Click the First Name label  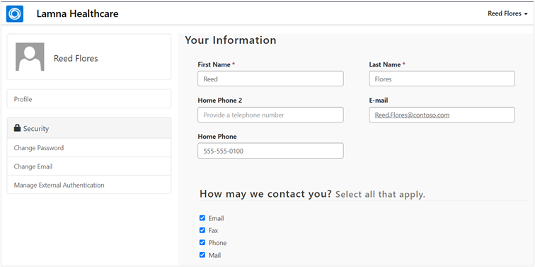(214, 64)
